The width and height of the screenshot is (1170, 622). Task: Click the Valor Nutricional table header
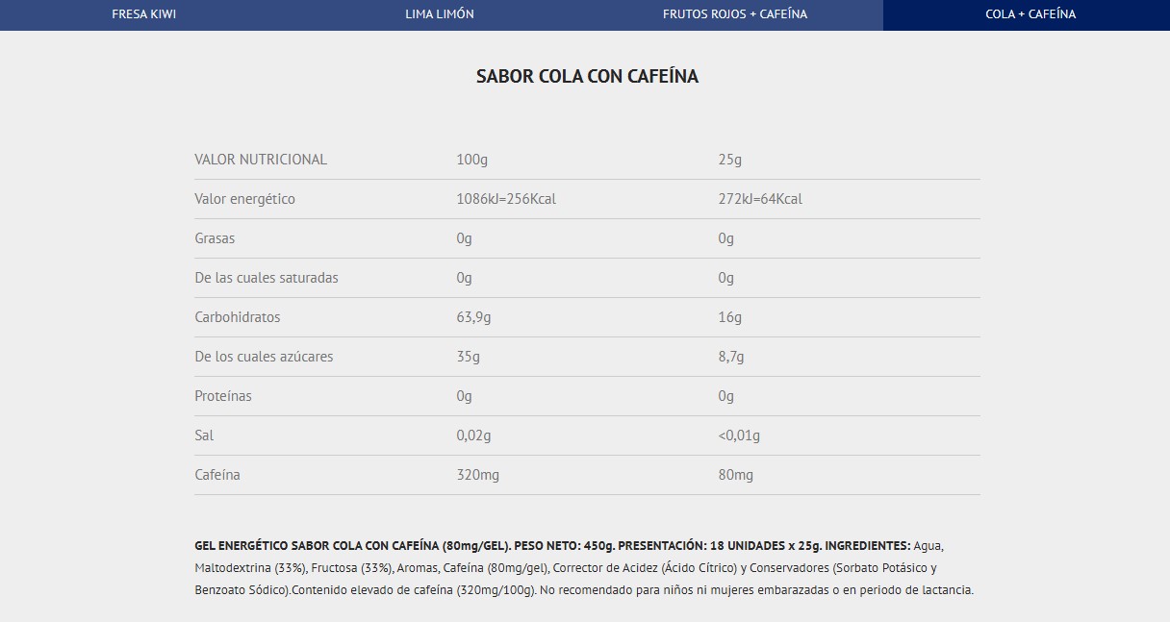pos(261,160)
